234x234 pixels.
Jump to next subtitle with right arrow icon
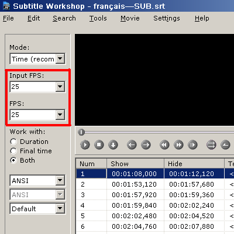pyautogui.click(x=146, y=145)
